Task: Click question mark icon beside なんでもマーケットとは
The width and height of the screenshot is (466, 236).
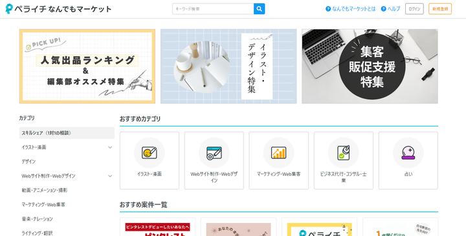Action: click(x=328, y=9)
